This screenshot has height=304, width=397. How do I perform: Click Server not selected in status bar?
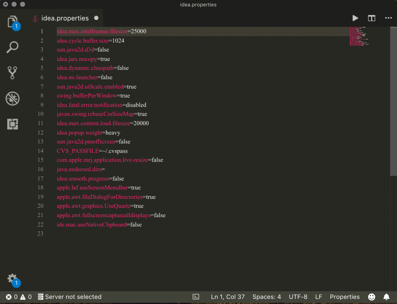(69, 297)
